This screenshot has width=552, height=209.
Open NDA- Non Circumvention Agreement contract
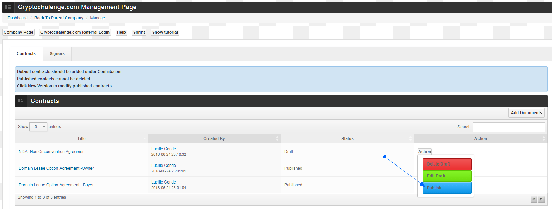coord(52,152)
